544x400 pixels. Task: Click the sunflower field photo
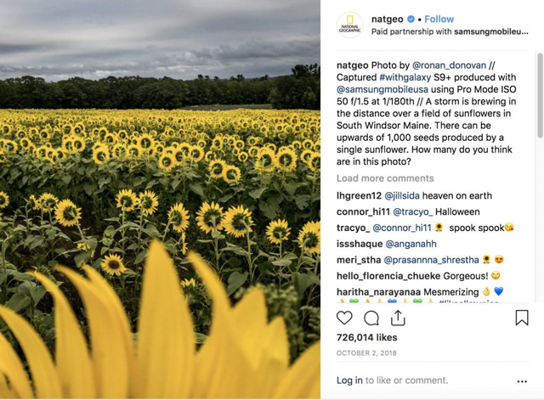click(x=160, y=200)
